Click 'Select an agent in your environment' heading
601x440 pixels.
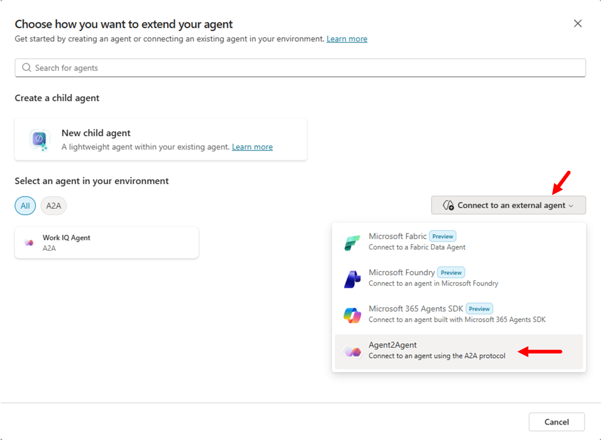(x=91, y=181)
